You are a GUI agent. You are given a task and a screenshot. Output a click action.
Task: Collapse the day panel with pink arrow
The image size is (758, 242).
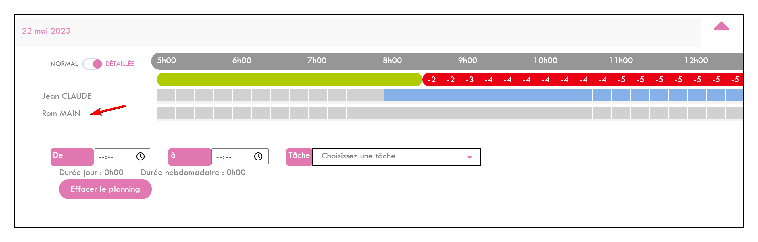(721, 26)
